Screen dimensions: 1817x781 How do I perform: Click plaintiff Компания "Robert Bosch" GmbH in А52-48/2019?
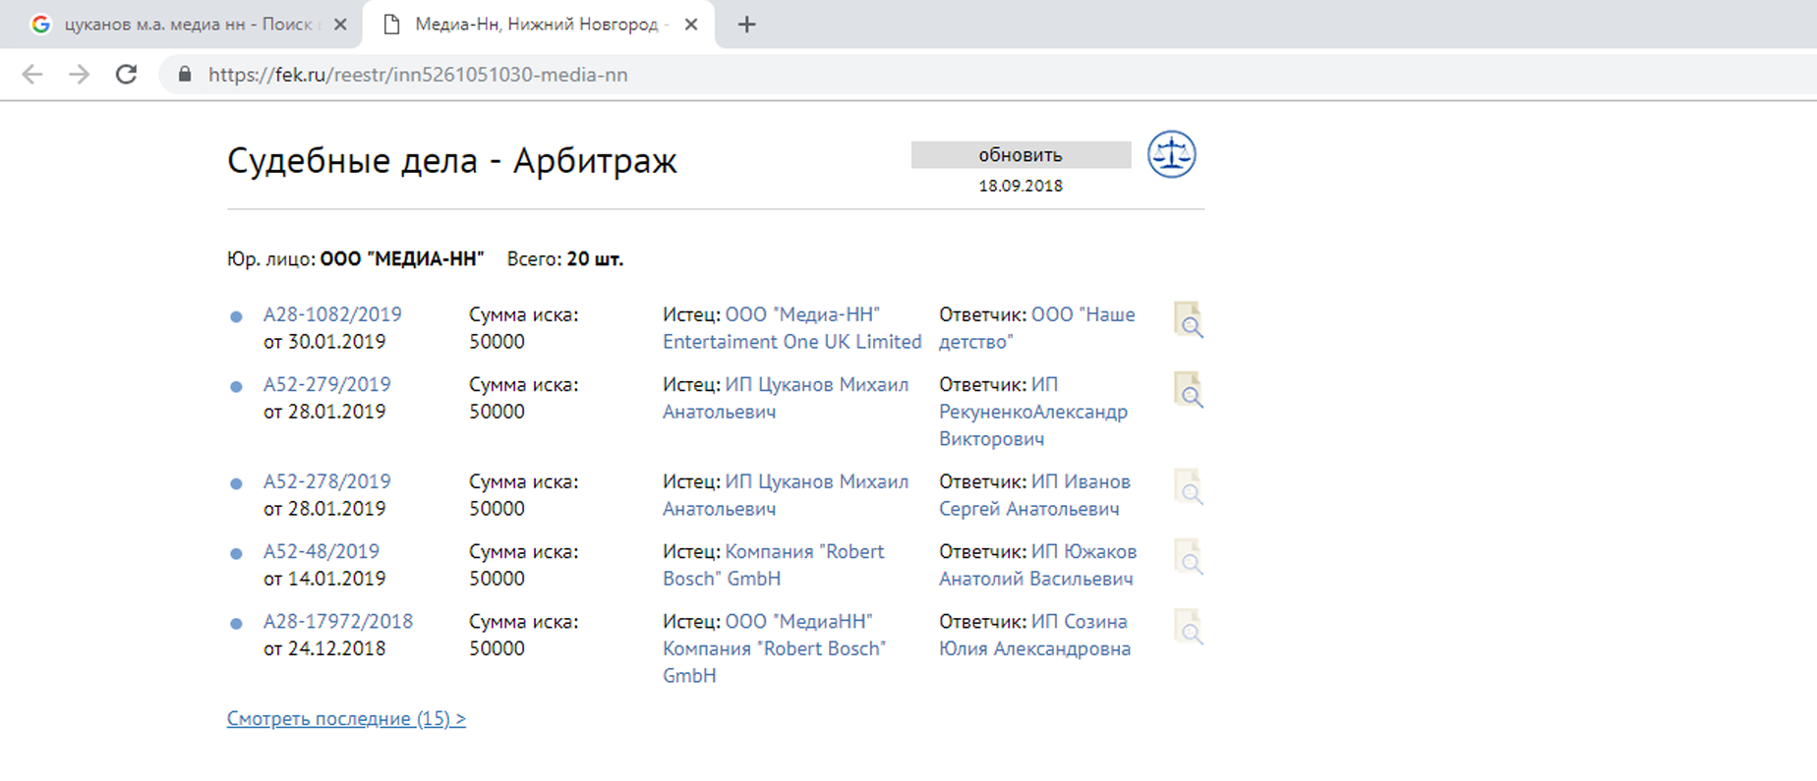774,565
